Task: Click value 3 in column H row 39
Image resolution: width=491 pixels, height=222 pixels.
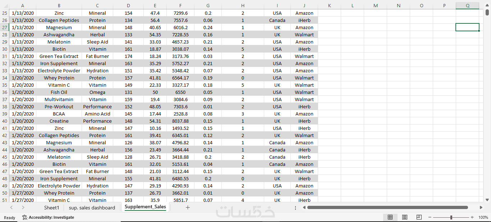Action: (x=243, y=114)
